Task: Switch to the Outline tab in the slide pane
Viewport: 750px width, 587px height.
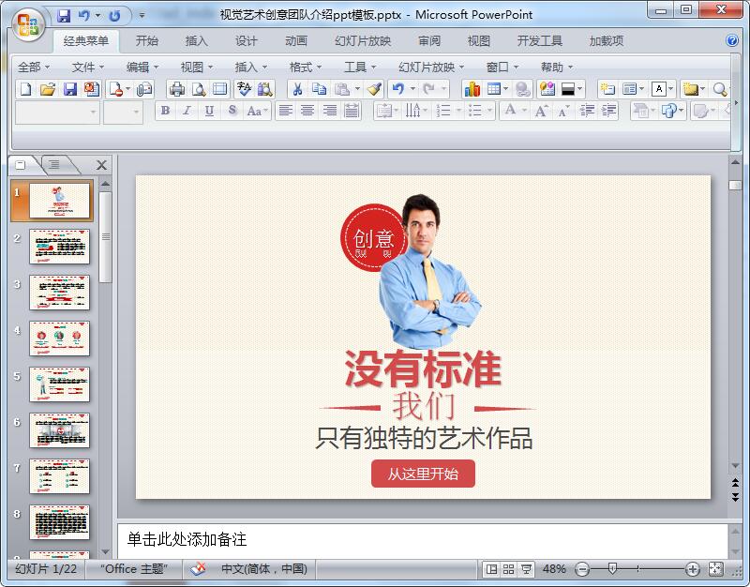Action: [x=54, y=165]
